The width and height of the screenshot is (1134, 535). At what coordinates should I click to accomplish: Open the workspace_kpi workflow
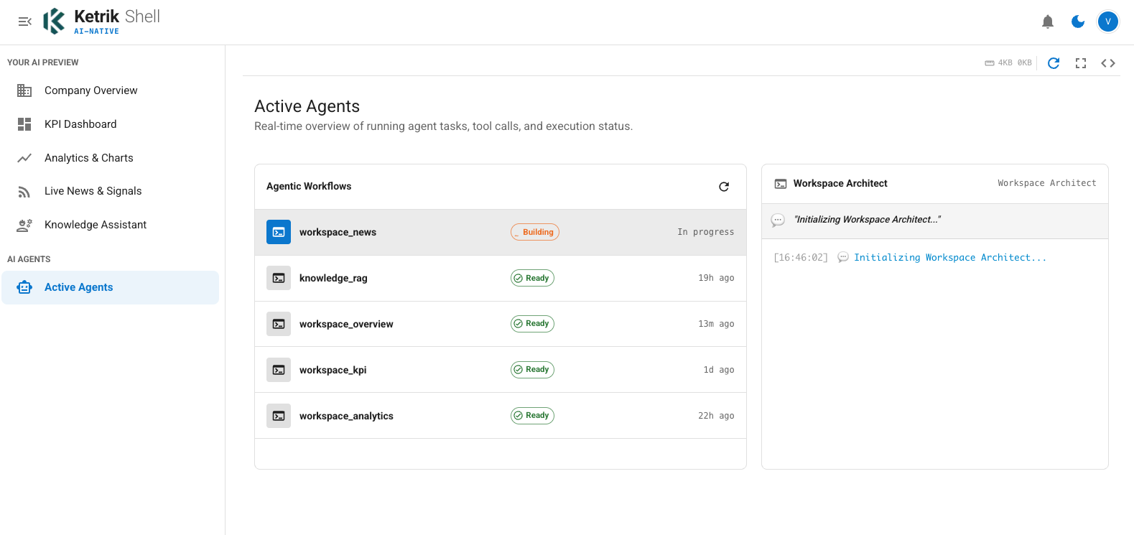[501, 370]
